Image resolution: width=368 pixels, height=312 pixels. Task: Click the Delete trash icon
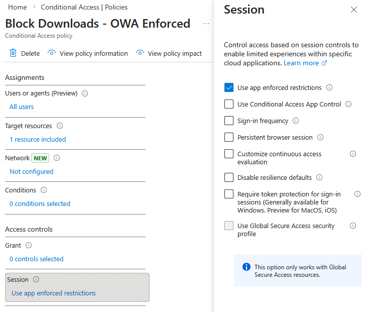(x=13, y=53)
